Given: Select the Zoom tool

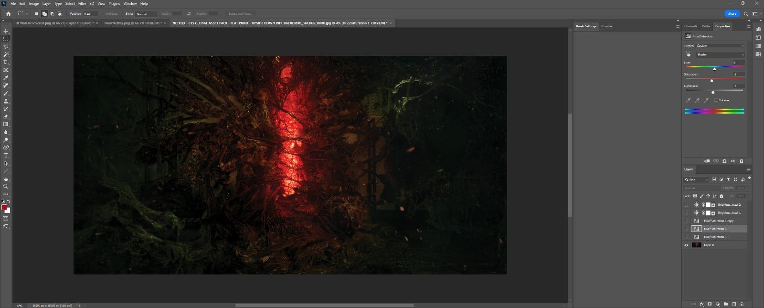Looking at the screenshot, I should coord(6,186).
